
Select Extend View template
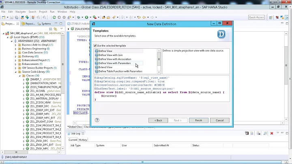point(105,67)
